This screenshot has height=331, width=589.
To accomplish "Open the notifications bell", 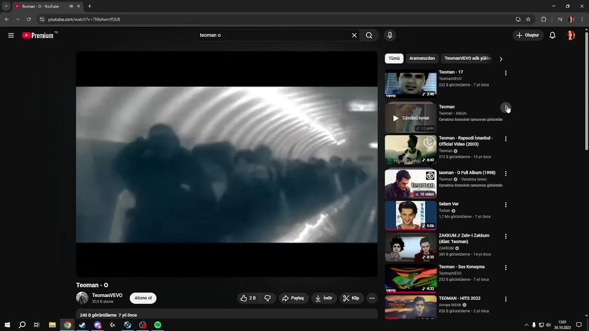I will point(552,35).
